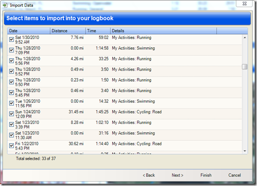Click the 8.28 mi distance value
The height and width of the screenshot is (186, 257).
[77, 123]
